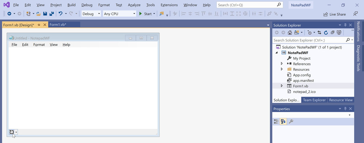Viewport: 364px width, 143px height.
Task: Open the Debug configuration dropdown
Action: [x=91, y=14]
